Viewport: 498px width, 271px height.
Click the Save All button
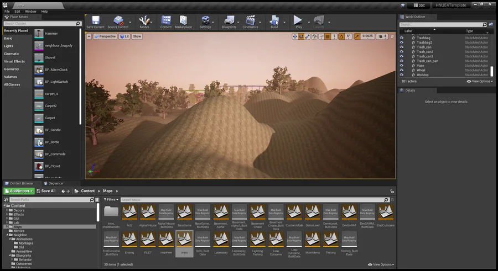click(46, 191)
